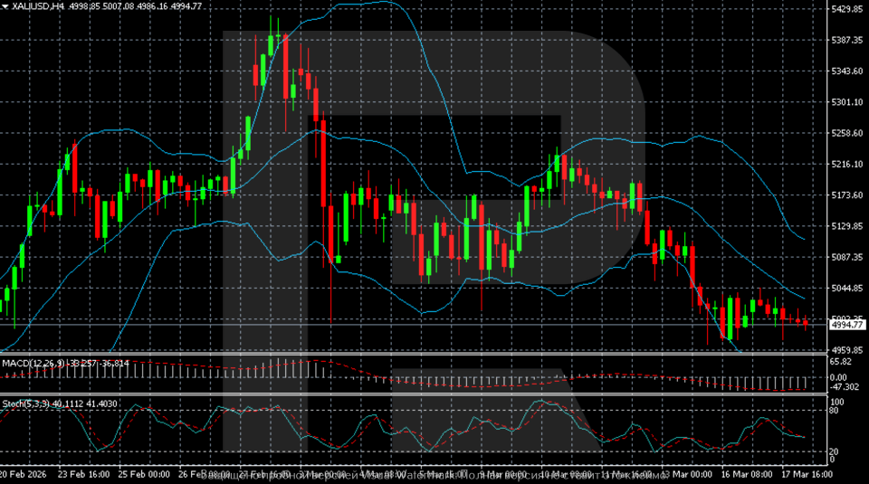Select the Stochastic 20 level label
This screenshot has height=484, width=869.
click(x=836, y=451)
